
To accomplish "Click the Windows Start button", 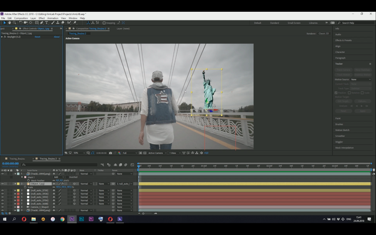I will point(4,219).
